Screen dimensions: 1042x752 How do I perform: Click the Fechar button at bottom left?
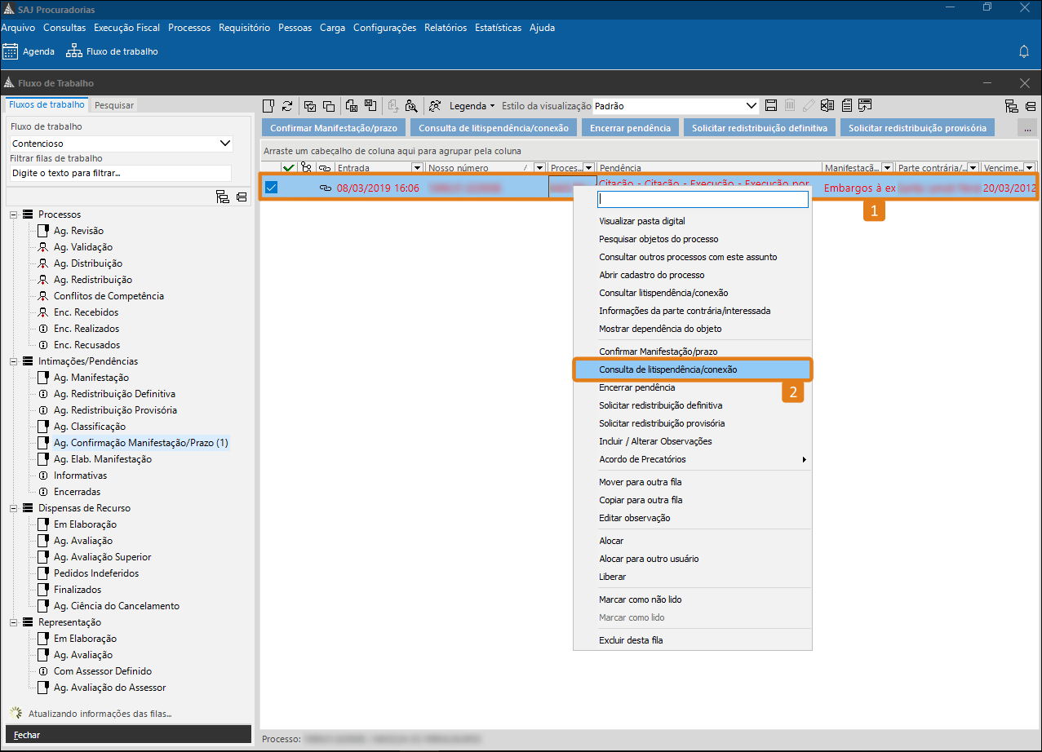click(27, 735)
